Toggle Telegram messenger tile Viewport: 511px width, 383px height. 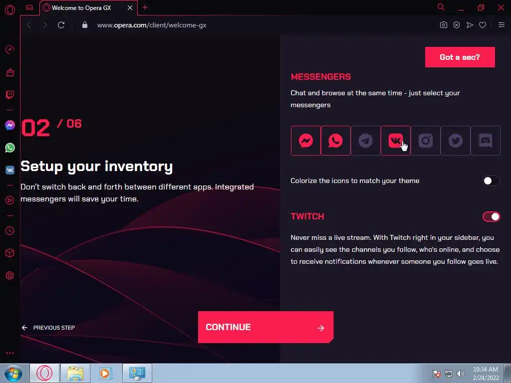[x=366, y=141]
